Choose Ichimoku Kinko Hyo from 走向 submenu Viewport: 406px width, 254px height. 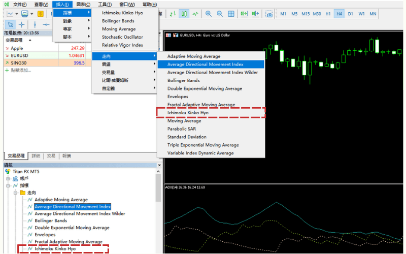coord(188,113)
